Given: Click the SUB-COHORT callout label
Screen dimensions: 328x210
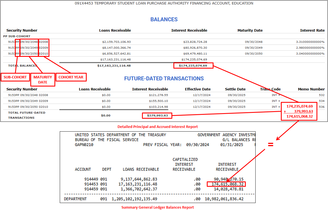Looking at the screenshot, I should pos(15,77).
